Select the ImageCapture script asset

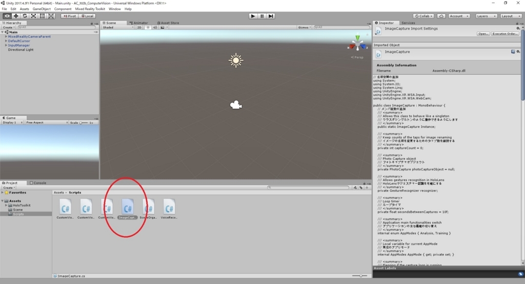click(128, 209)
